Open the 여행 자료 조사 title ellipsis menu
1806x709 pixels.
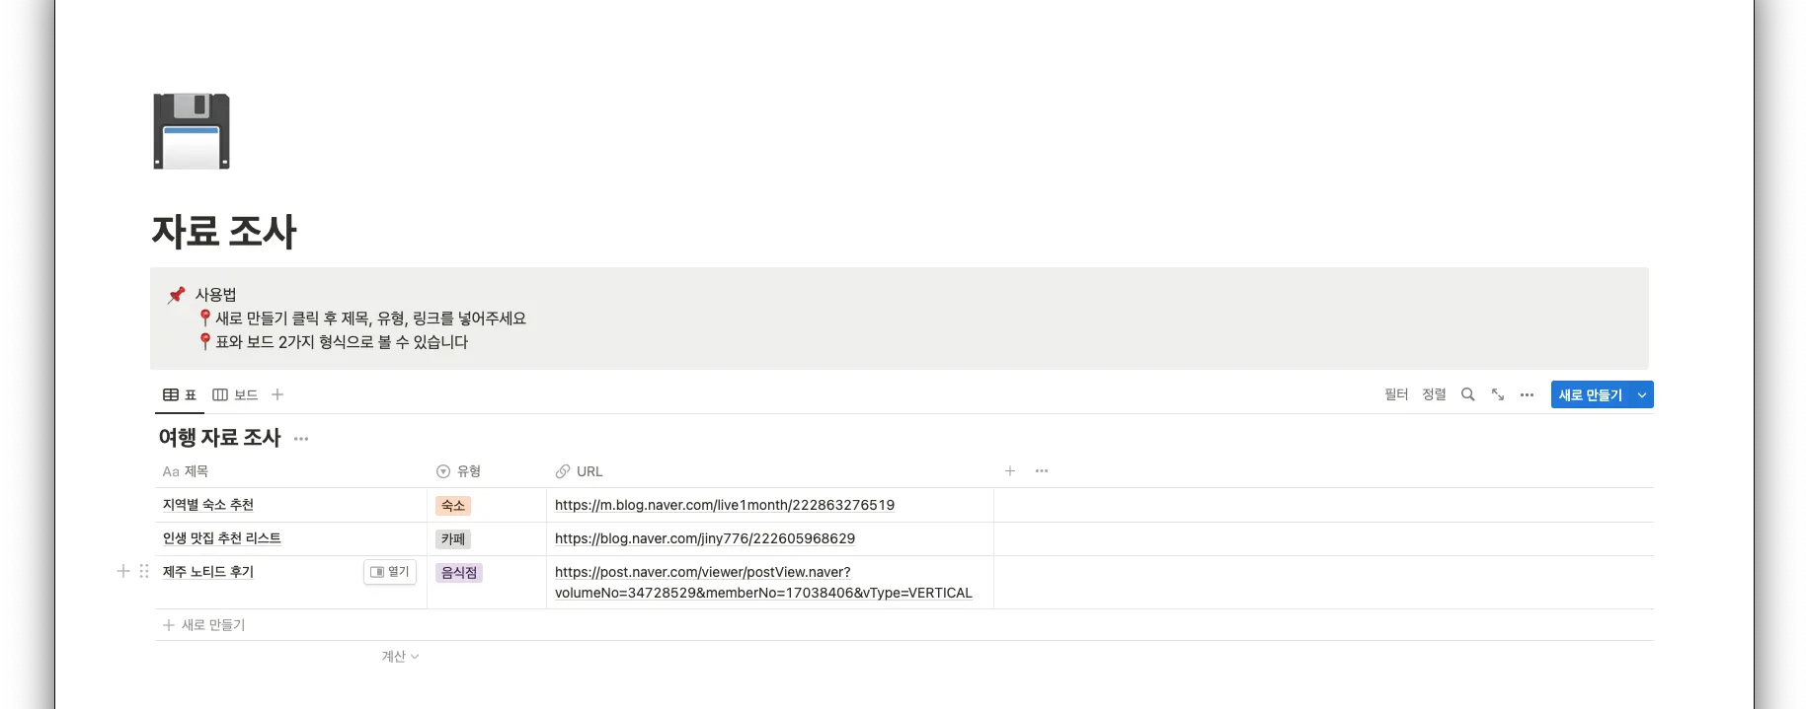point(301,439)
